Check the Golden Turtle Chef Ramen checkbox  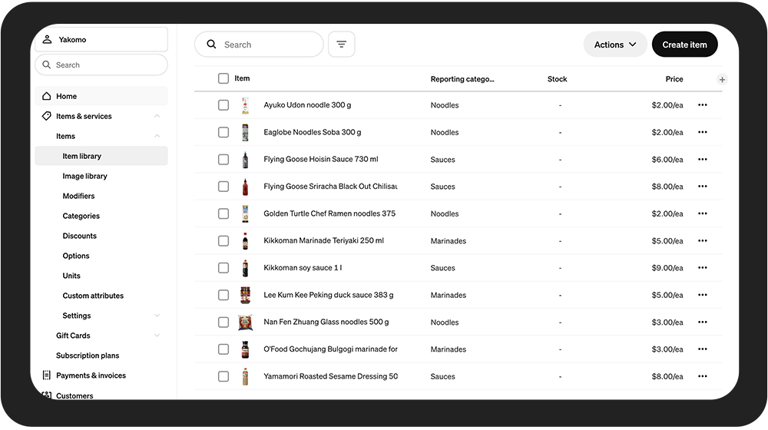(223, 213)
